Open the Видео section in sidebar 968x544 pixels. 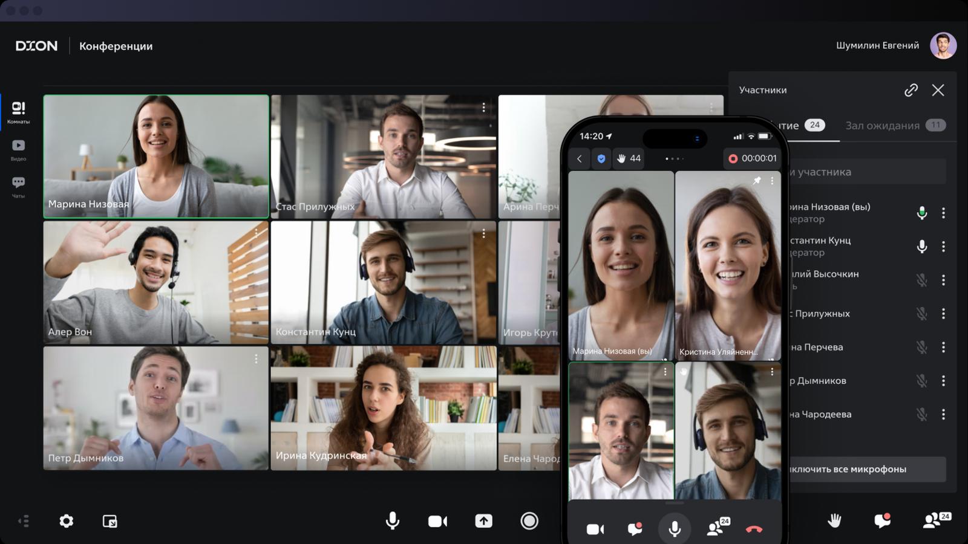coord(18,150)
